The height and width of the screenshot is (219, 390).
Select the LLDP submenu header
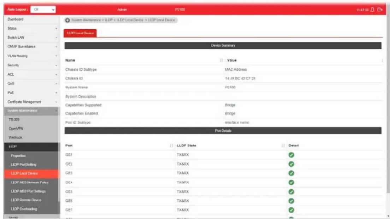[31, 147]
